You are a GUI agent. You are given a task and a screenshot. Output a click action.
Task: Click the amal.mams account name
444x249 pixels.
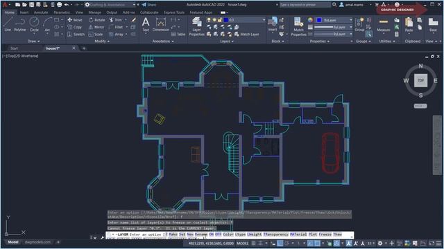[354, 5]
